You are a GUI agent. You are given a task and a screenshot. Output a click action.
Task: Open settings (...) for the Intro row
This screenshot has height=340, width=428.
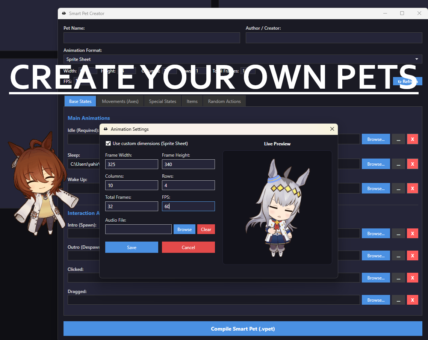pyautogui.click(x=399, y=233)
